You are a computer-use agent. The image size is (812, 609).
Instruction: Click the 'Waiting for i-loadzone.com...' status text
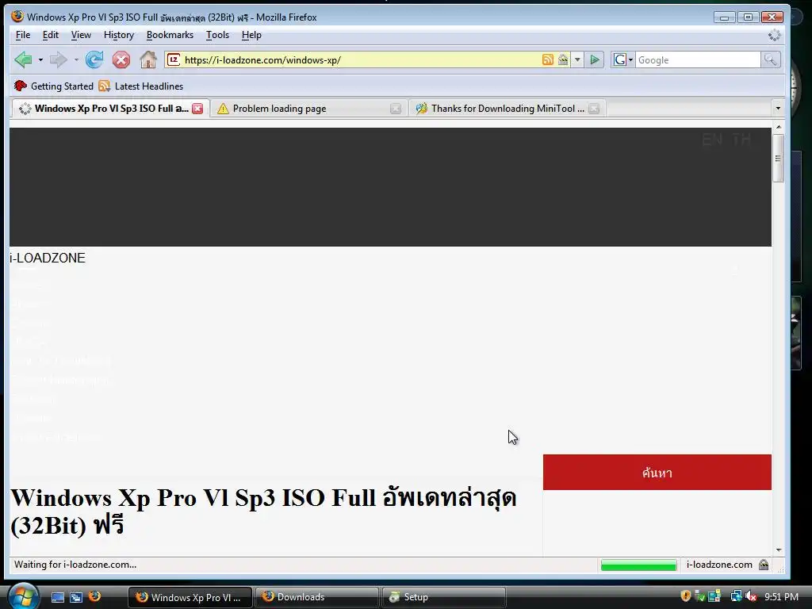pos(75,565)
